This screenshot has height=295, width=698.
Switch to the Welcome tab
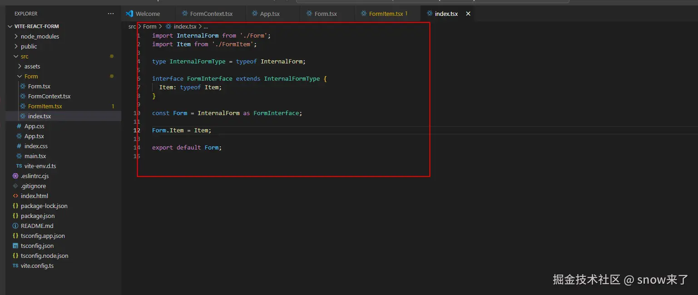(148, 14)
